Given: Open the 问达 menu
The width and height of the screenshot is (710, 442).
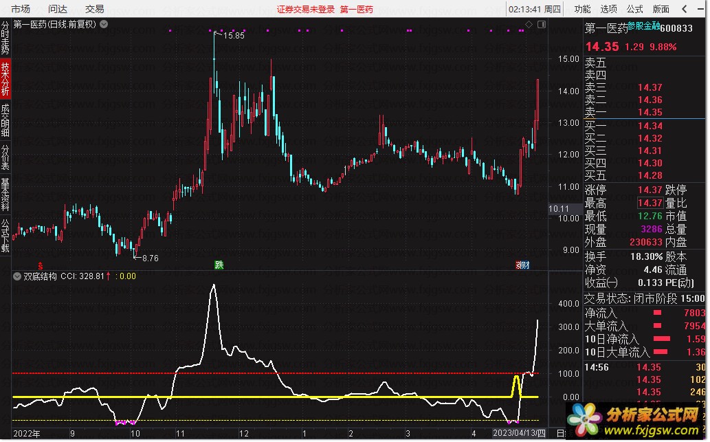Looking at the screenshot, I should point(58,9).
